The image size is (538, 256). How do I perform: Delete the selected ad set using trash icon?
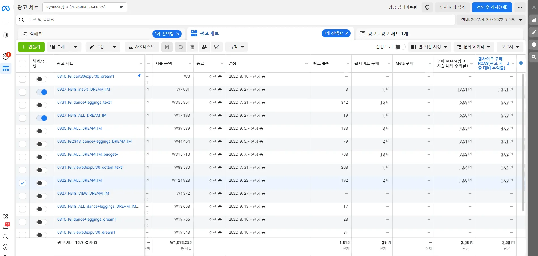[x=192, y=47]
